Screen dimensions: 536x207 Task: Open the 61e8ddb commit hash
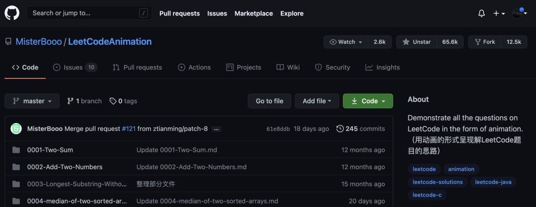coord(278,129)
